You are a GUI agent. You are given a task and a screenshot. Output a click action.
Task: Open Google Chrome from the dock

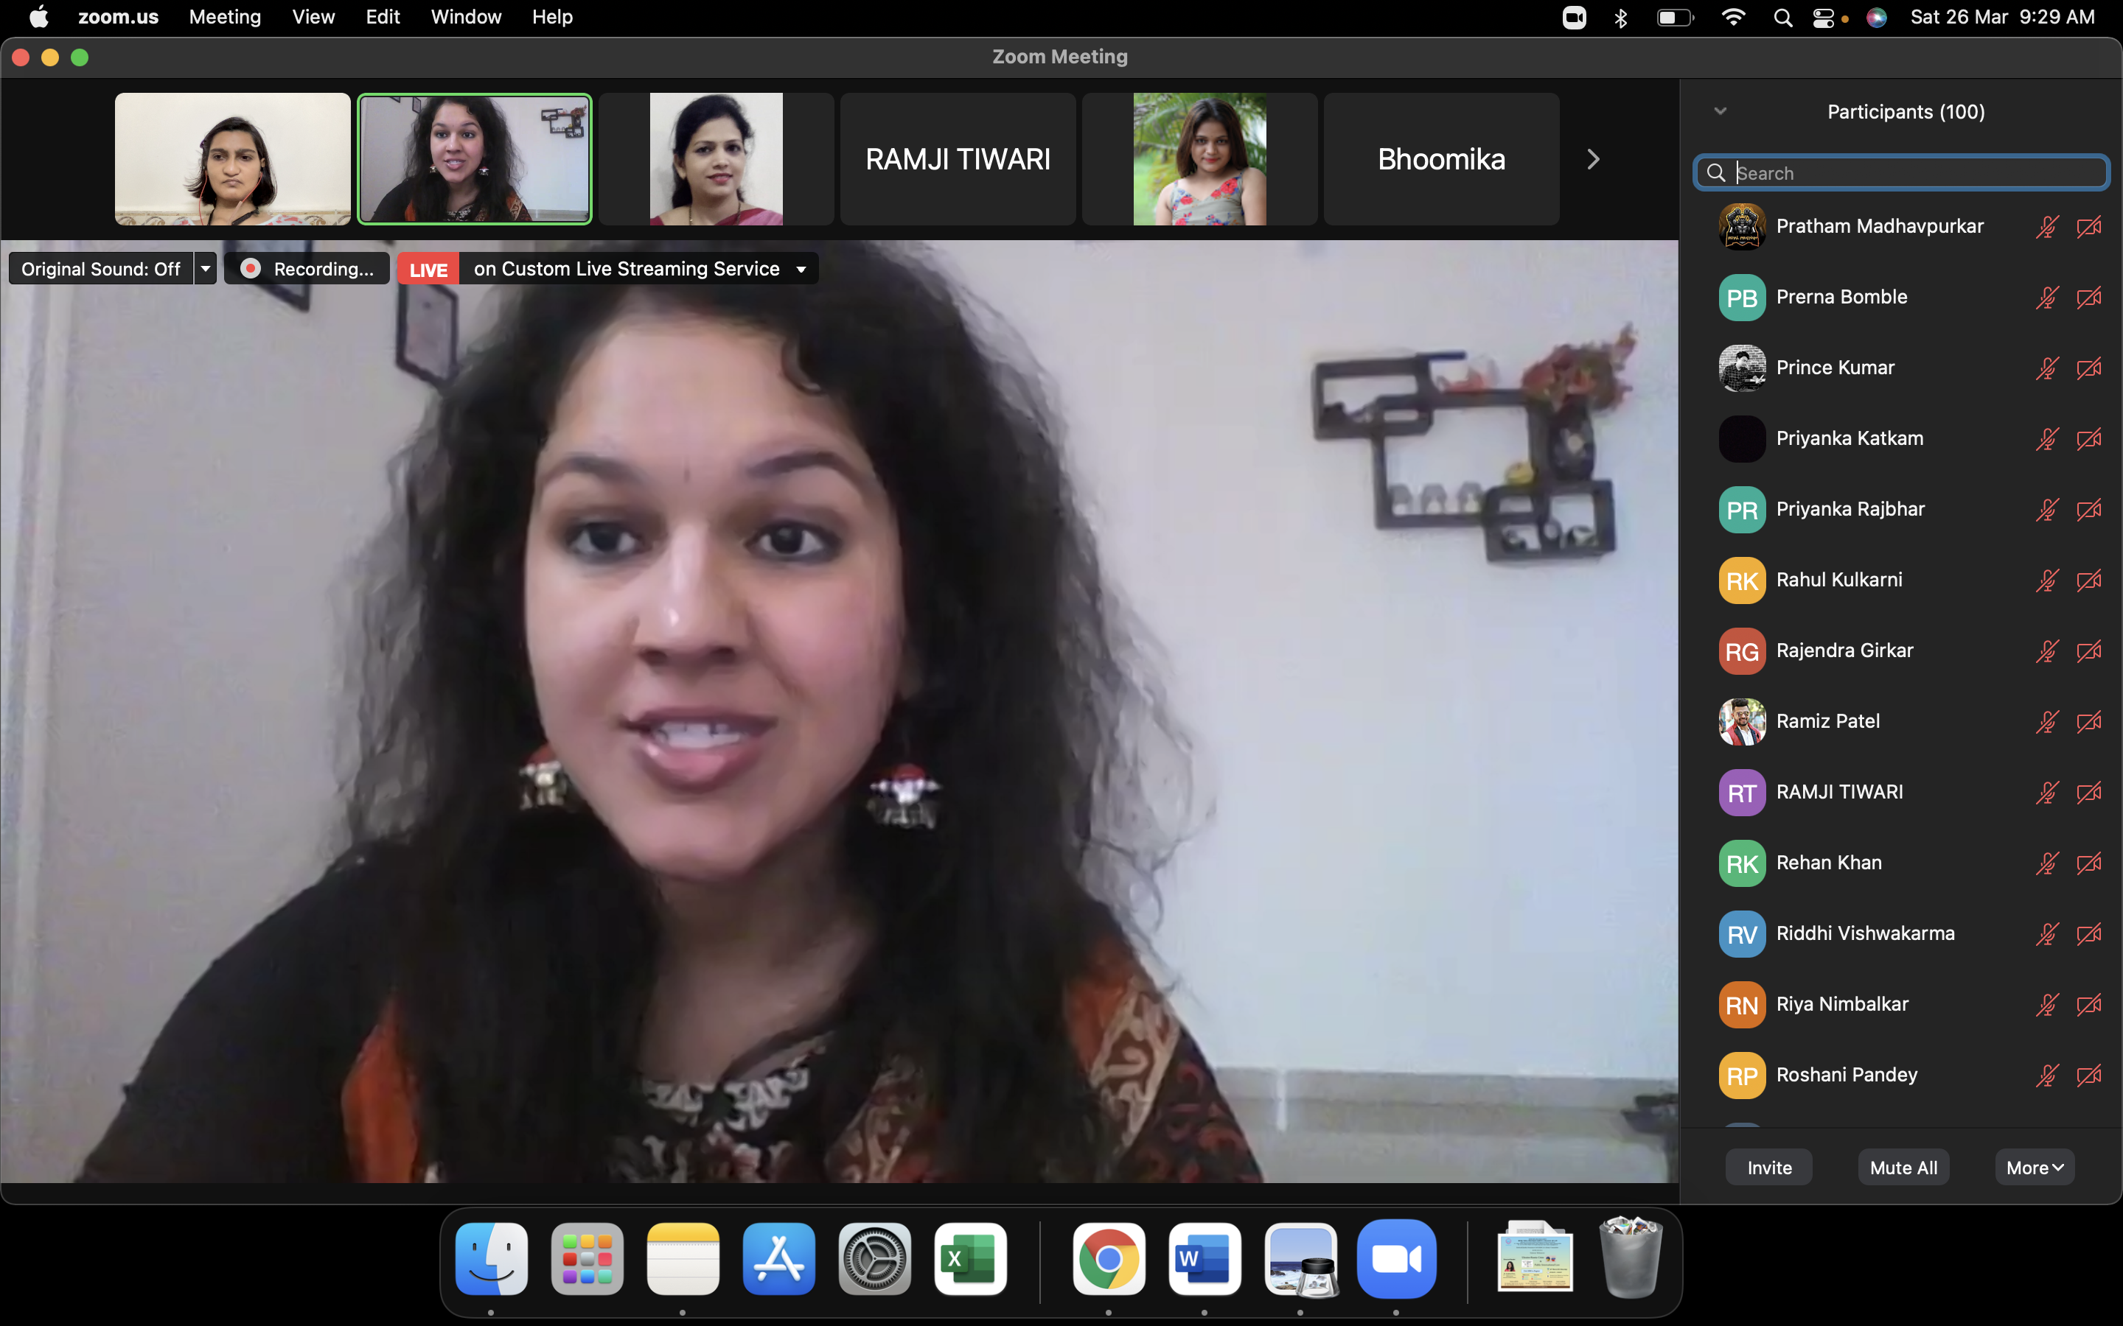tap(1109, 1260)
